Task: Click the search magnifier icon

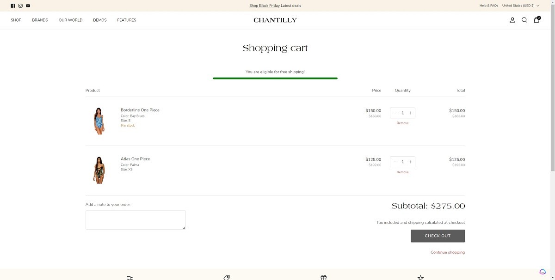Action: [x=524, y=20]
